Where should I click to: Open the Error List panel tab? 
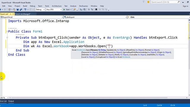pos(3,101)
